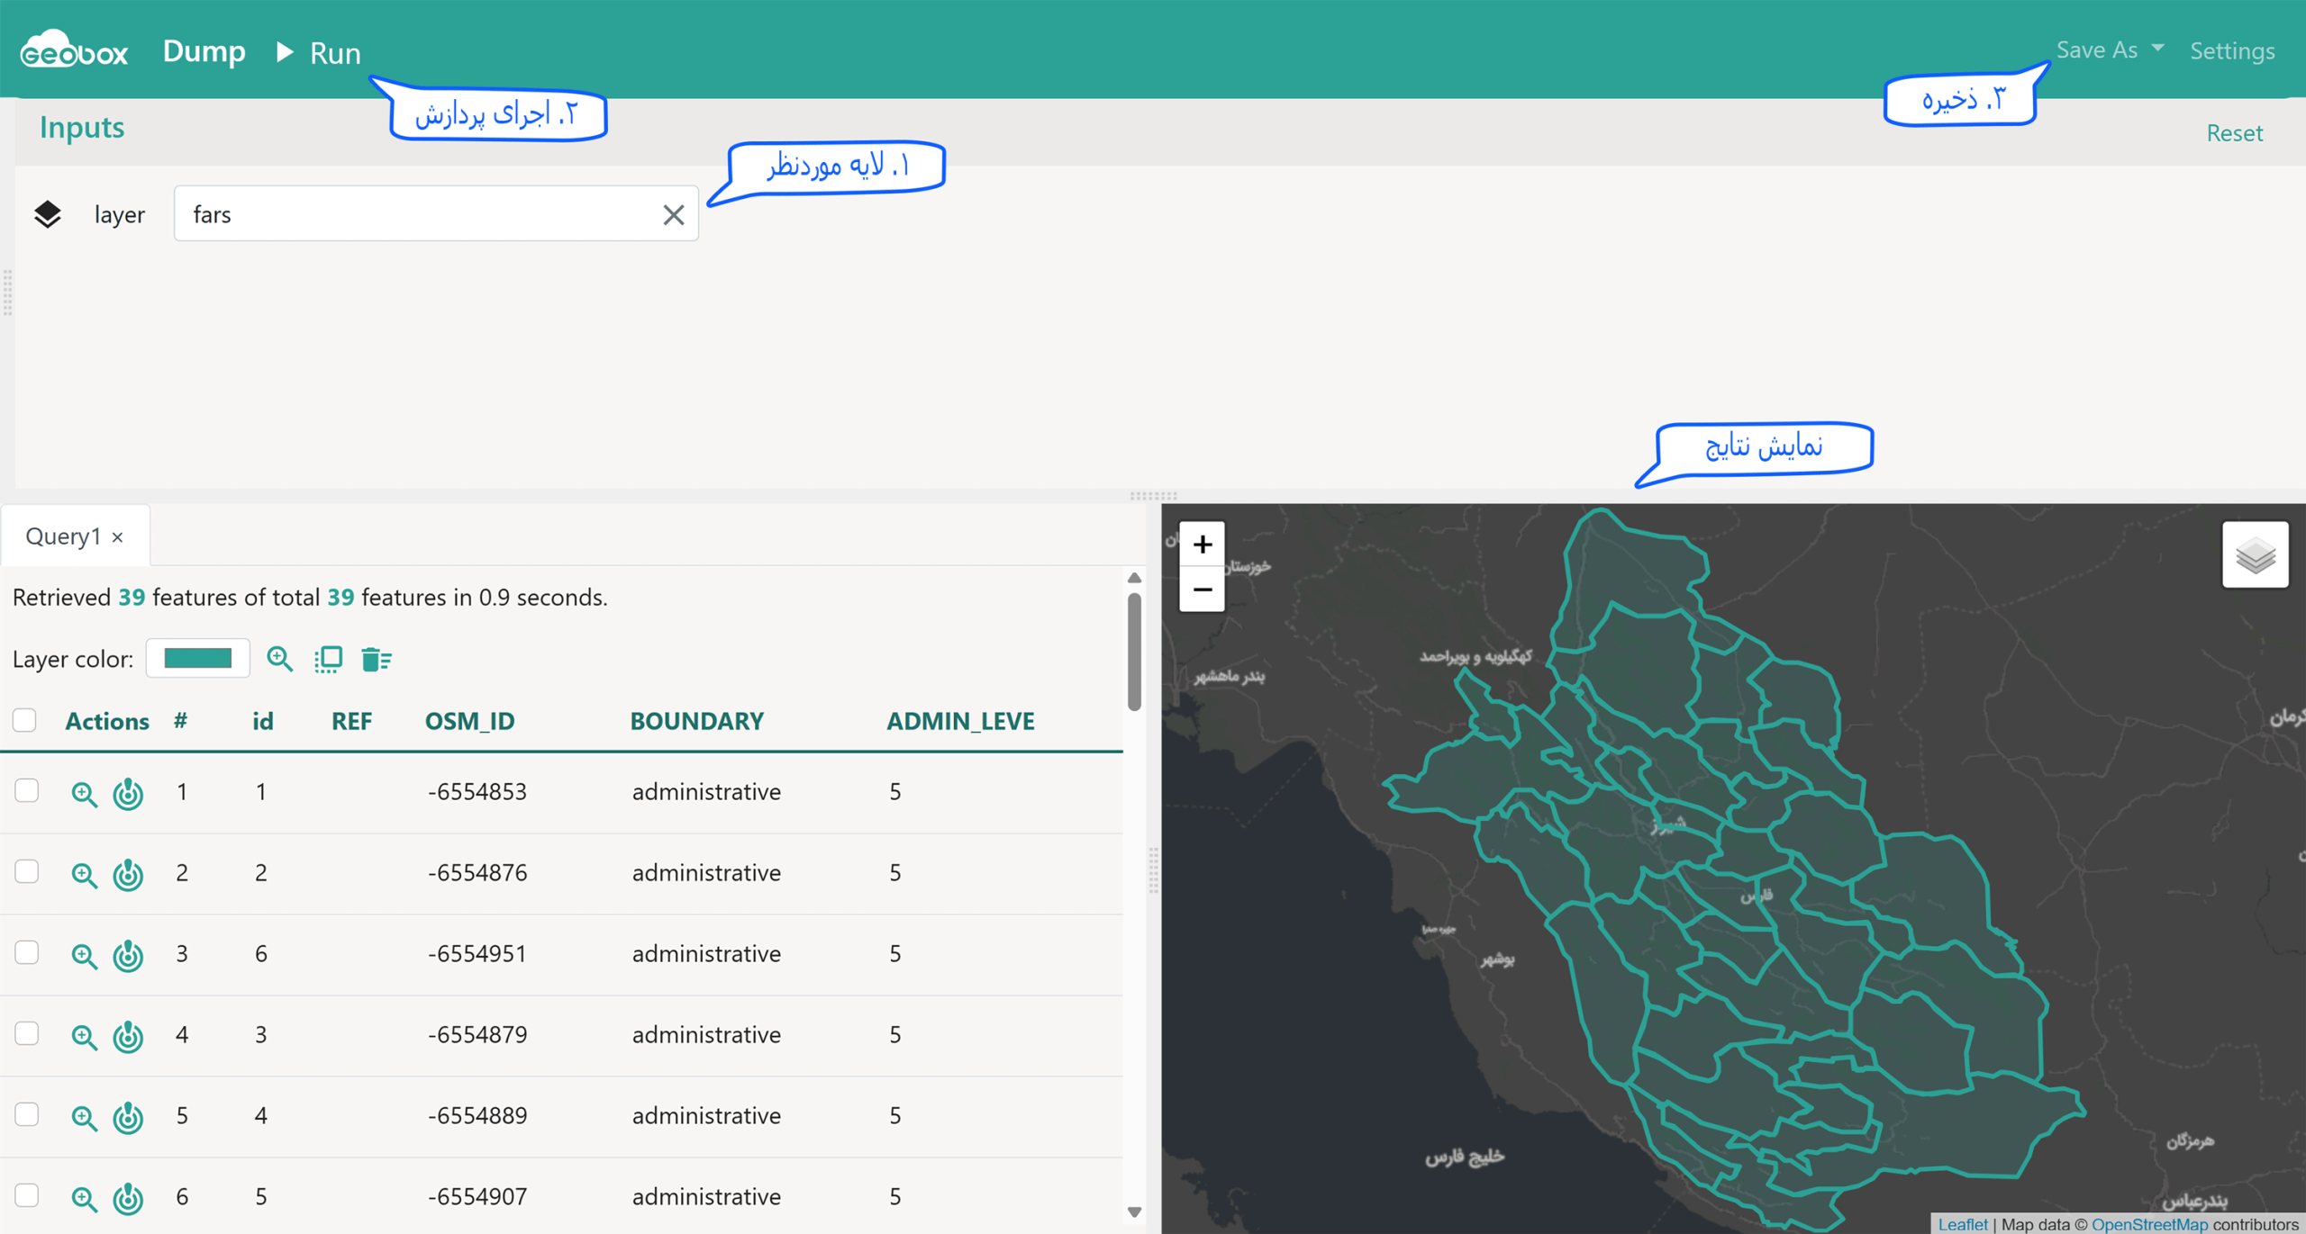Open the Leaflet attribution link

point(1962,1224)
